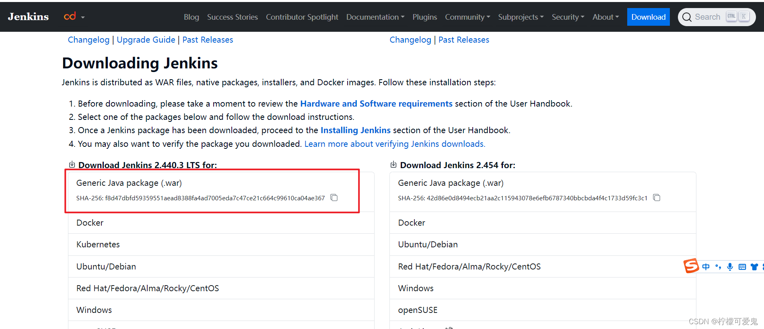Click download icon beside Jenkins 2.440.3 LTS
764x329 pixels.
coord(72,164)
